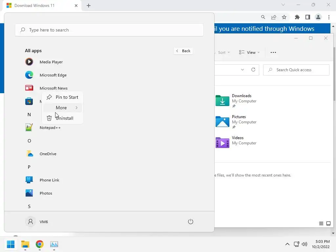Expand File Explorer address bar history dropdown
Screen dimensions: 336x252
tap(242, 70)
